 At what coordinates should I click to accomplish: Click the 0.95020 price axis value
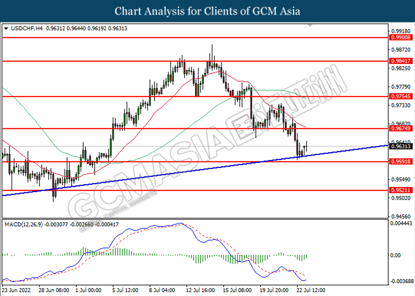[x=401, y=198]
